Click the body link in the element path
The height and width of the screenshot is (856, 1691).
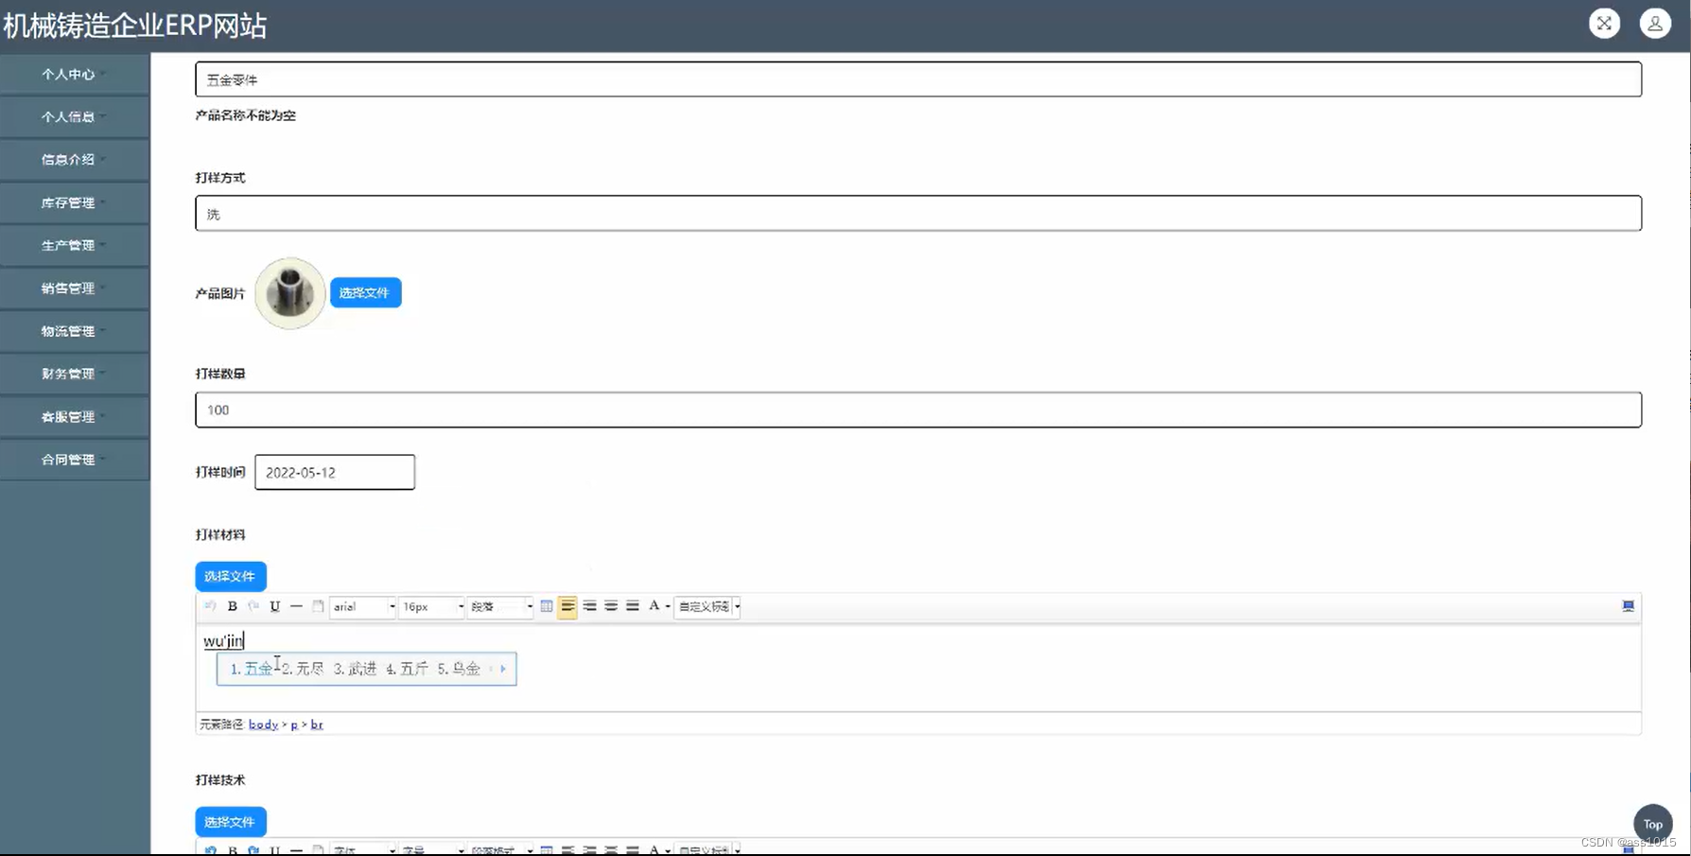tap(262, 724)
